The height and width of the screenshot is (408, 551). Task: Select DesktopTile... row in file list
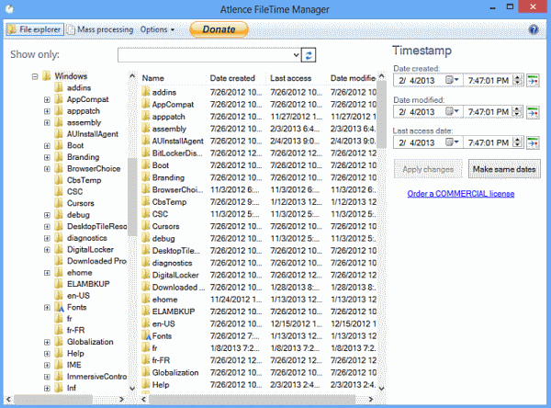(259, 251)
